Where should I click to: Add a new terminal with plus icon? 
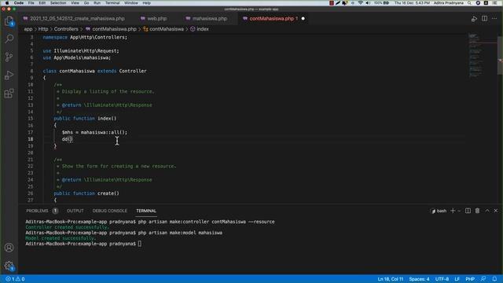[x=453, y=211]
